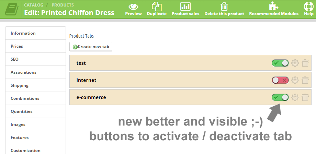
Task: Open Help lifebuoy icon
Action: click(x=308, y=7)
